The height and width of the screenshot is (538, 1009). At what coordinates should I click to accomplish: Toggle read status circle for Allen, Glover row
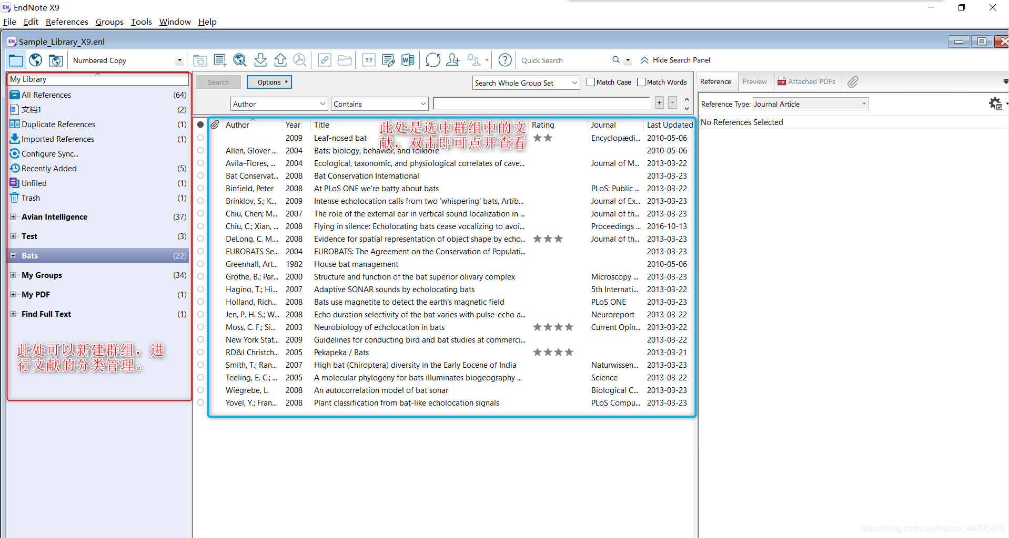pos(200,150)
